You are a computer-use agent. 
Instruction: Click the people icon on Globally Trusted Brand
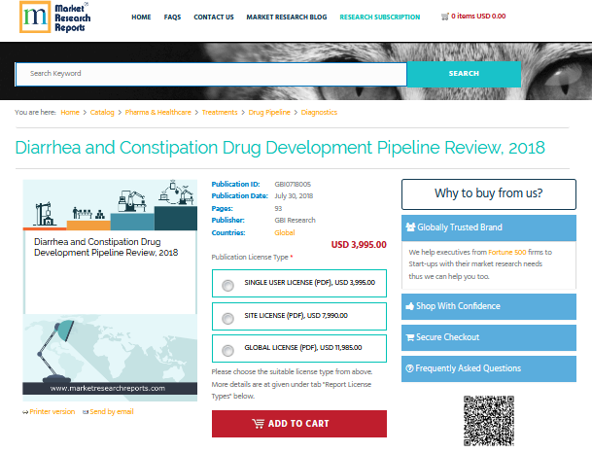pyautogui.click(x=410, y=226)
